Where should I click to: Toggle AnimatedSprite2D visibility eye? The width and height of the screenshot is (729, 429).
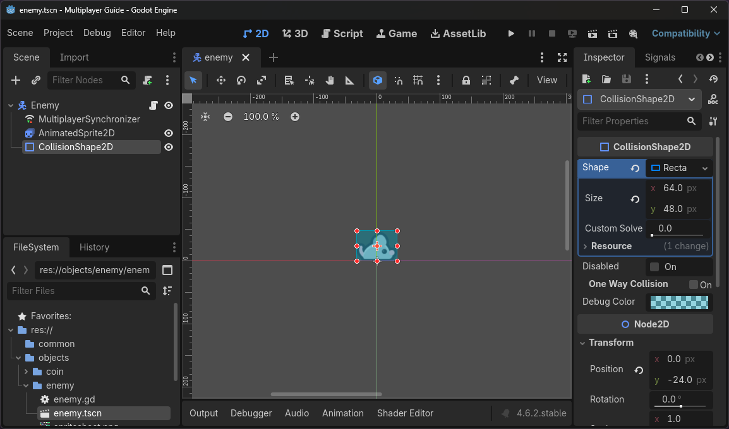click(x=169, y=133)
